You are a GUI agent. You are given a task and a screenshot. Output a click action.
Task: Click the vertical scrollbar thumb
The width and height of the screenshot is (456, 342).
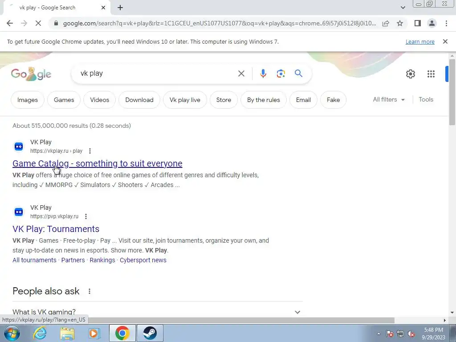(452, 92)
